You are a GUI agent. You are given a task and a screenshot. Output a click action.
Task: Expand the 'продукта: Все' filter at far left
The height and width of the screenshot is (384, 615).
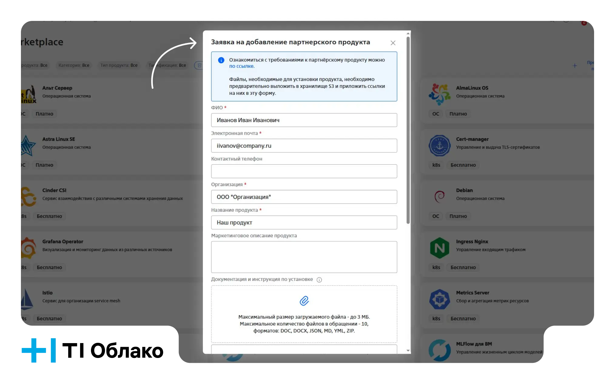(x=34, y=65)
